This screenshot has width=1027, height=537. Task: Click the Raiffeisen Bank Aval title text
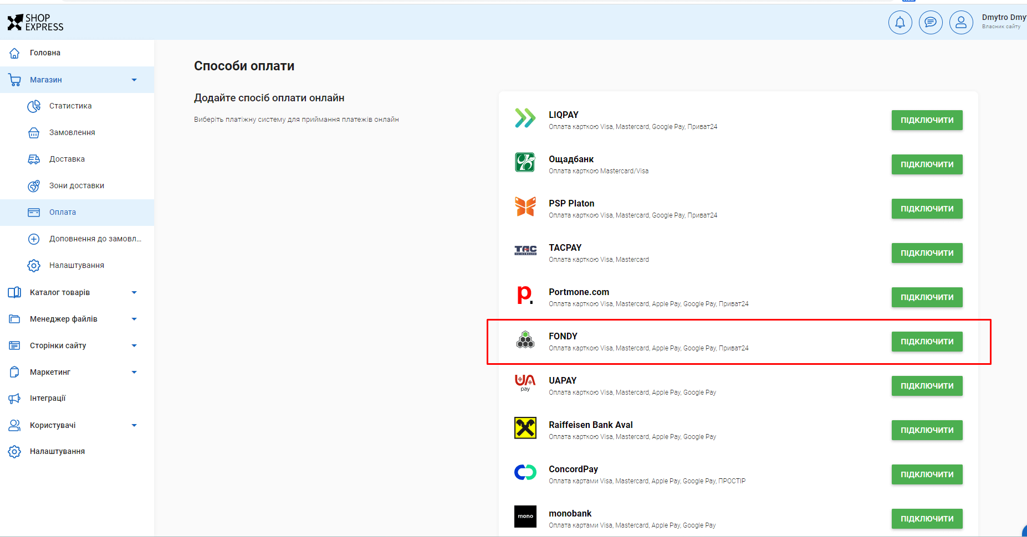click(x=591, y=425)
